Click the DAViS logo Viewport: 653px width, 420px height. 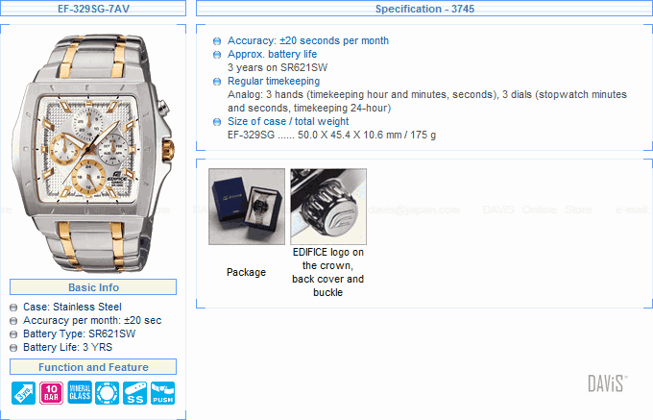[x=608, y=383]
